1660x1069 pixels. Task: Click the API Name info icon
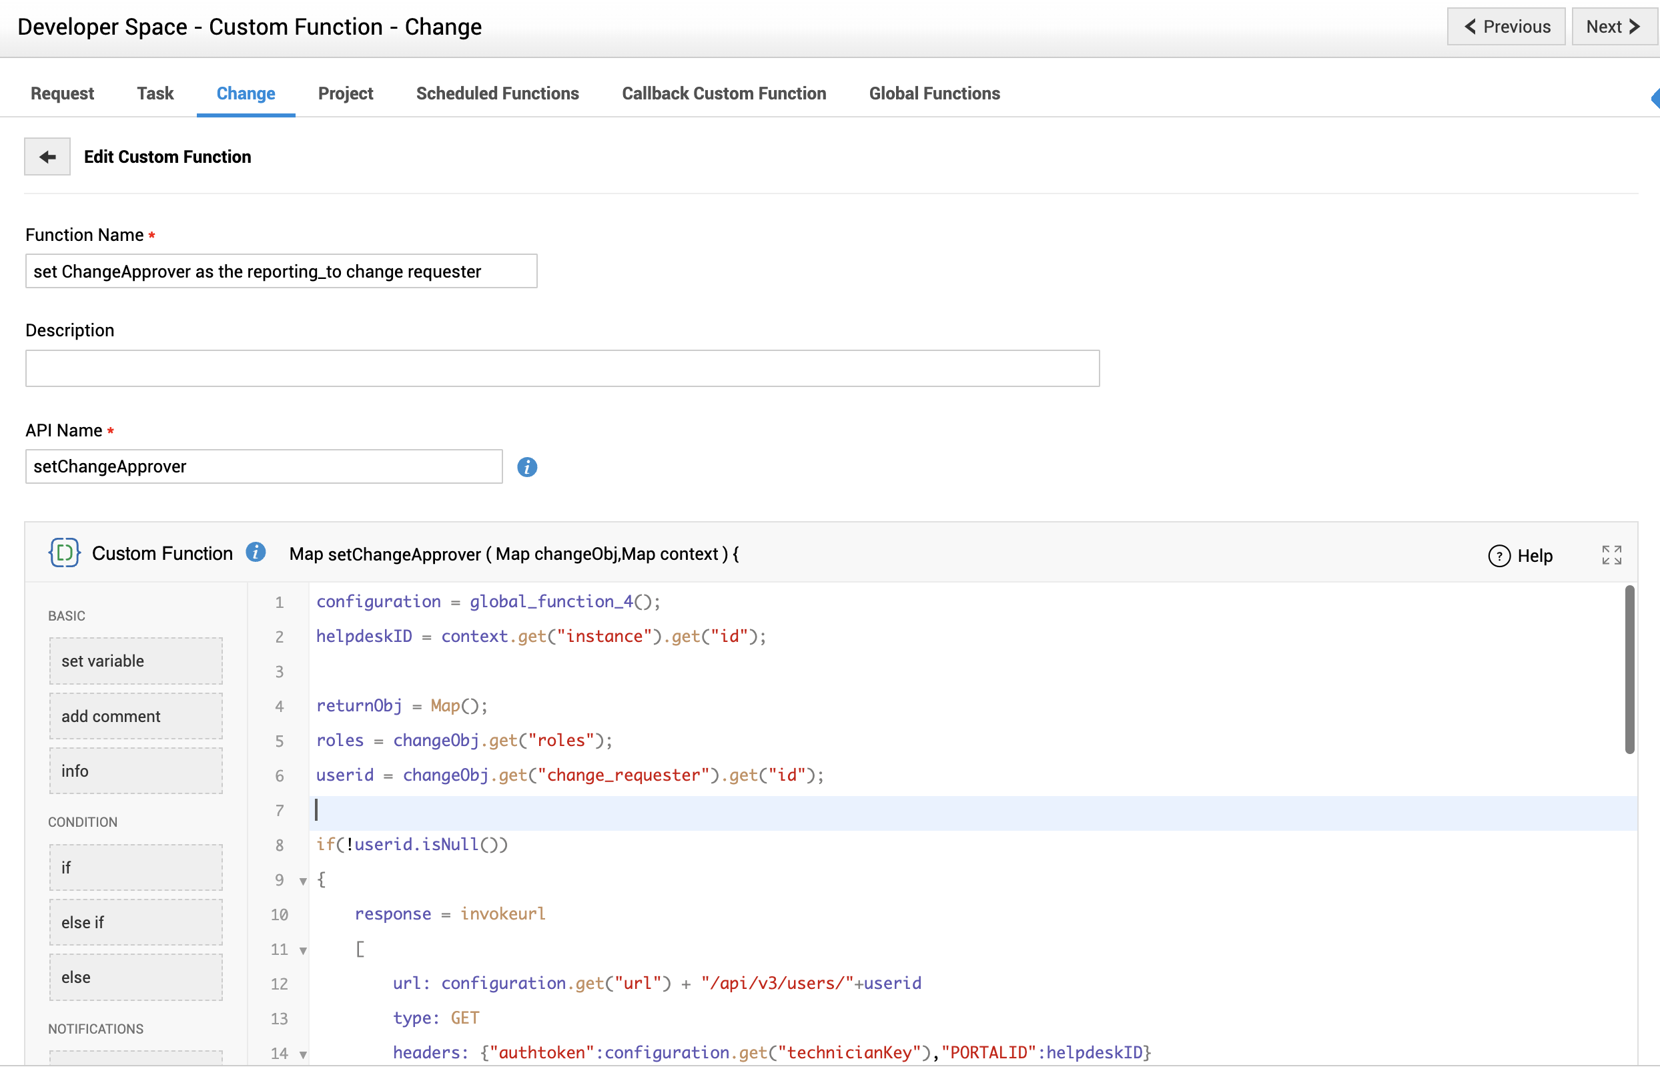(x=526, y=467)
